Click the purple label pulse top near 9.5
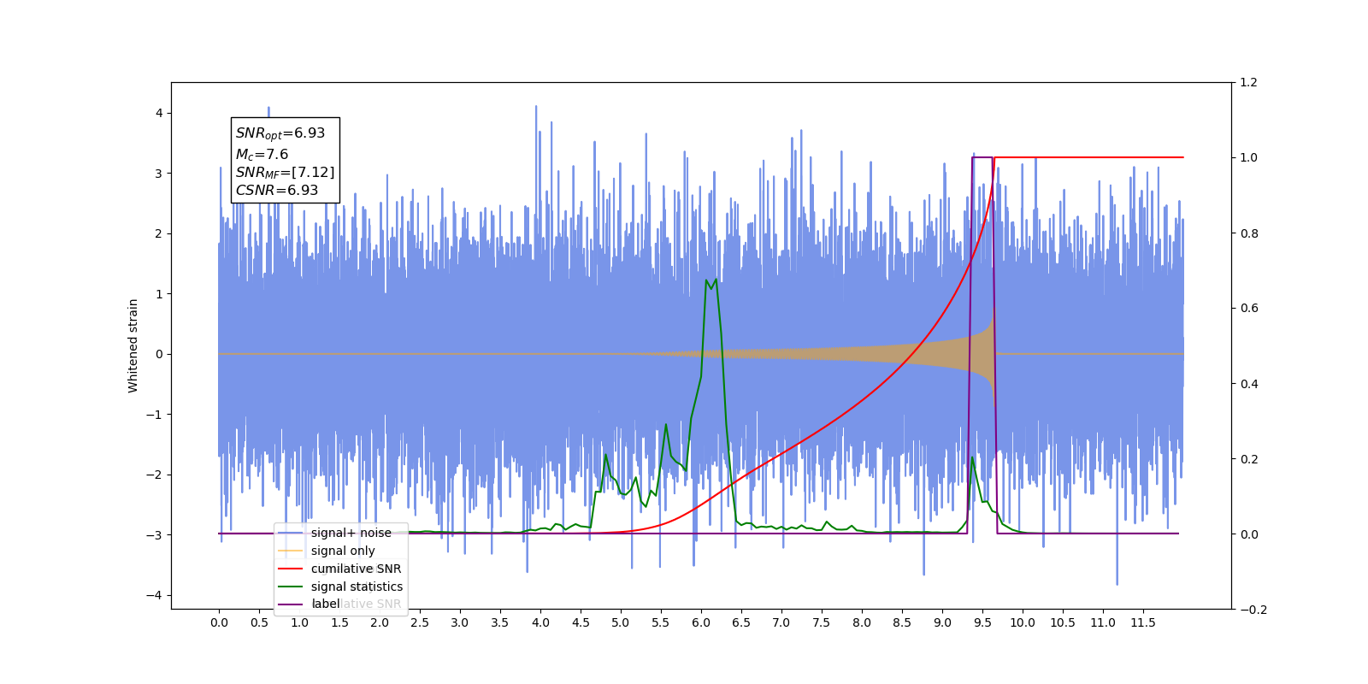 pyautogui.click(x=982, y=157)
